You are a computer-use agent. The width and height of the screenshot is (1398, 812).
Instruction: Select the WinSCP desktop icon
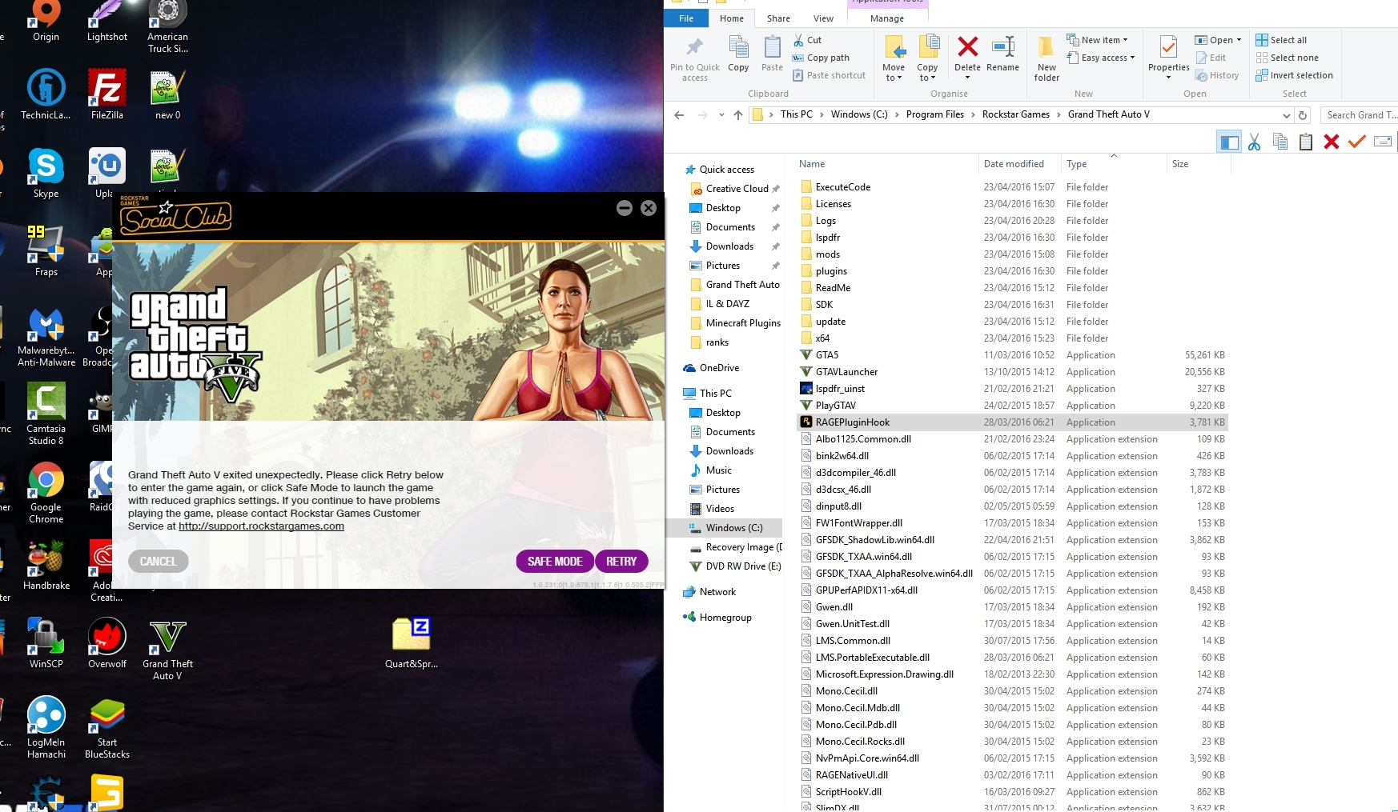(x=46, y=643)
